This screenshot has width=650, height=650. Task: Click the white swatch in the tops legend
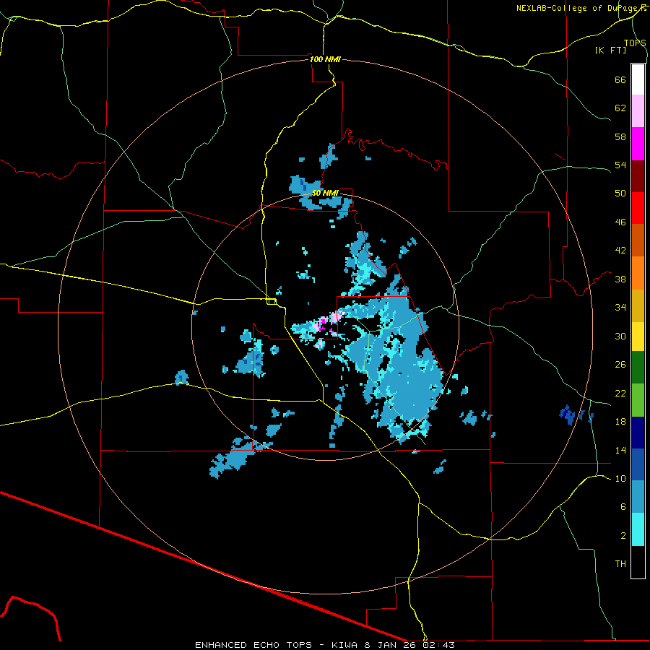[638, 79]
